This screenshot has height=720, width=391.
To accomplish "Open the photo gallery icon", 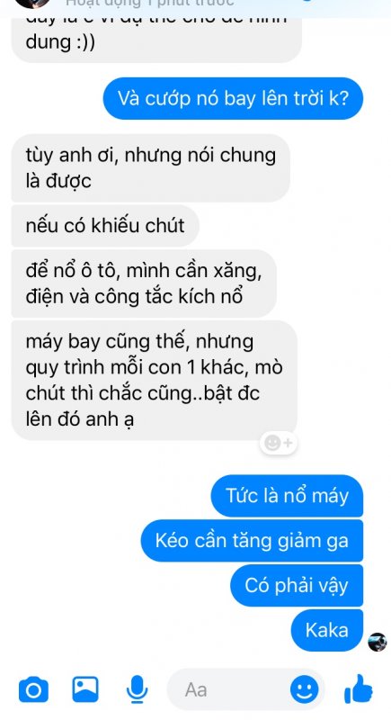I will 85,688.
